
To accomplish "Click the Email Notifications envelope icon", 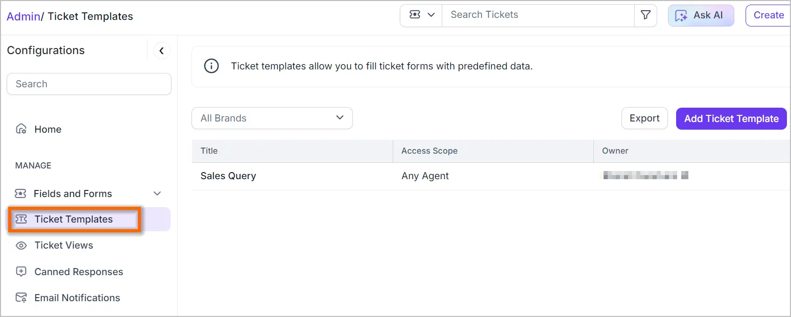I will (21, 298).
